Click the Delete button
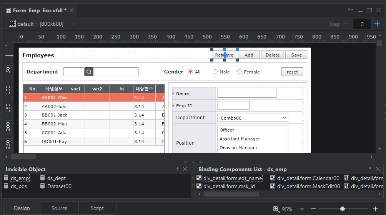 point(273,55)
